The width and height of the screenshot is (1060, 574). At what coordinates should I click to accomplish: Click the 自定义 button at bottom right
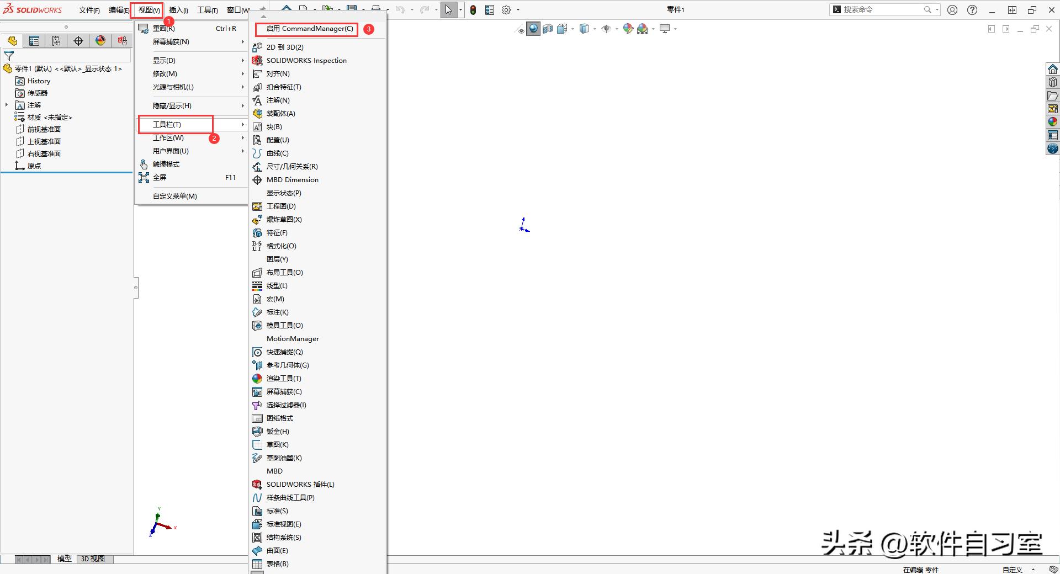(x=1013, y=570)
